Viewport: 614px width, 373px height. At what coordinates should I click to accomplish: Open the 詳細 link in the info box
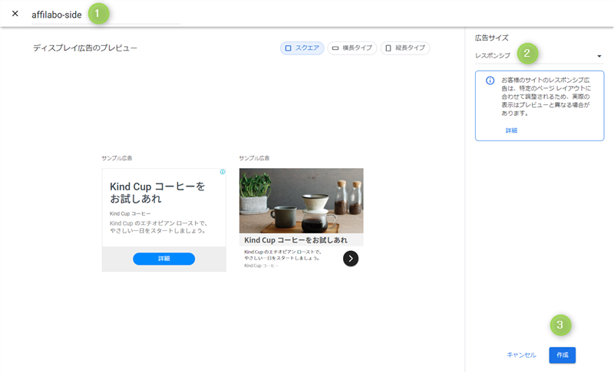pyautogui.click(x=511, y=130)
